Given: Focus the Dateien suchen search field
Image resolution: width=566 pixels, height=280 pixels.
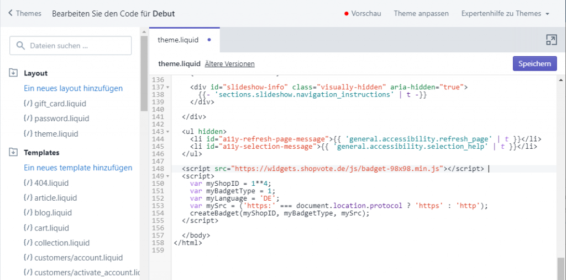Looking at the screenshot, I should pyautogui.click(x=70, y=46).
